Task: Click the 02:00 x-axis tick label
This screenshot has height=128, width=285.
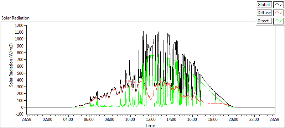Action: click(x=48, y=119)
